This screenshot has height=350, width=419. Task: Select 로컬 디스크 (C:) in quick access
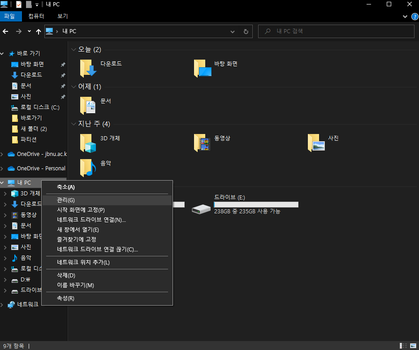point(40,108)
